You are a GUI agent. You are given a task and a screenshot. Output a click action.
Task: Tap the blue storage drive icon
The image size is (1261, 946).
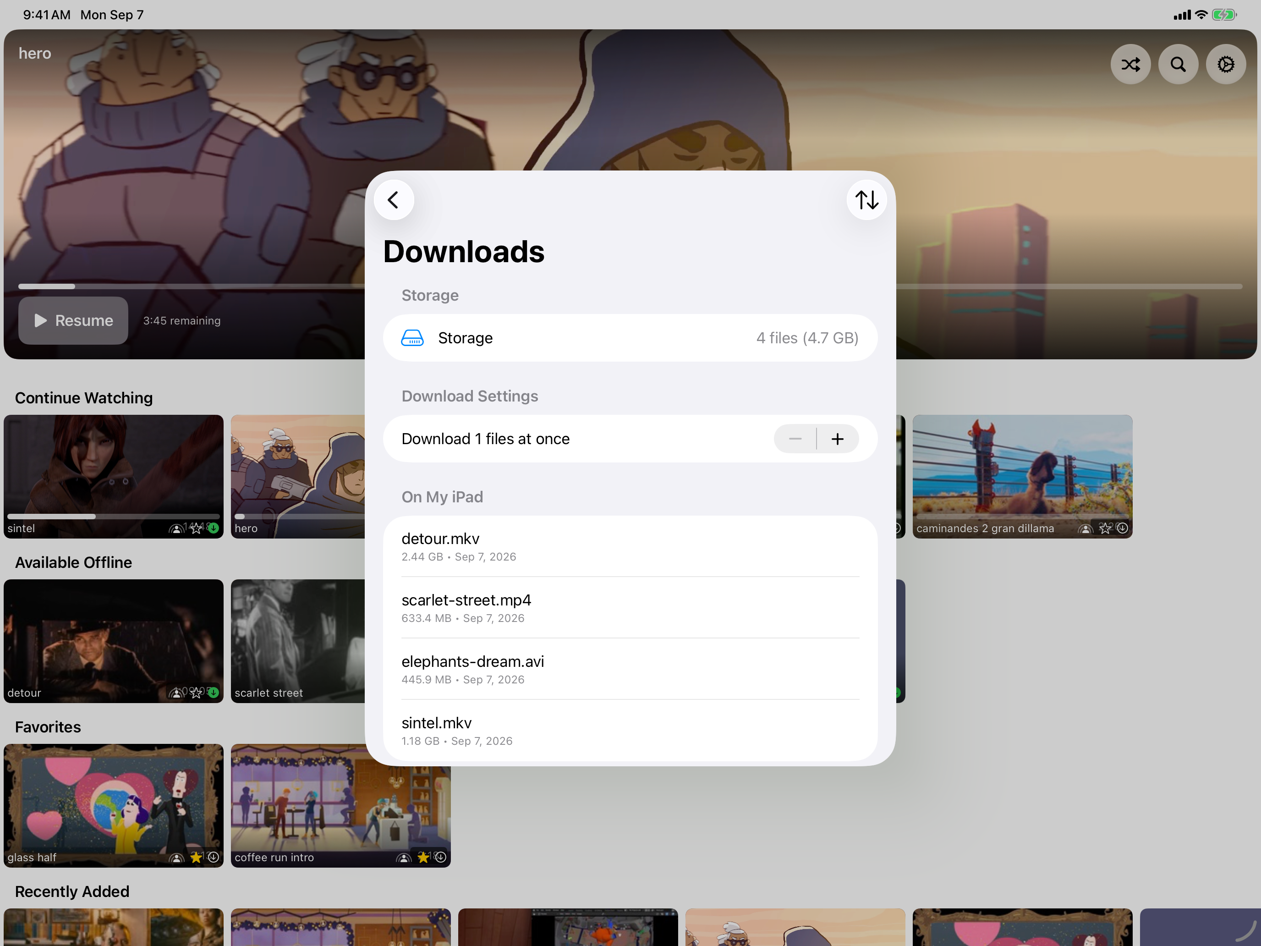[x=412, y=338]
